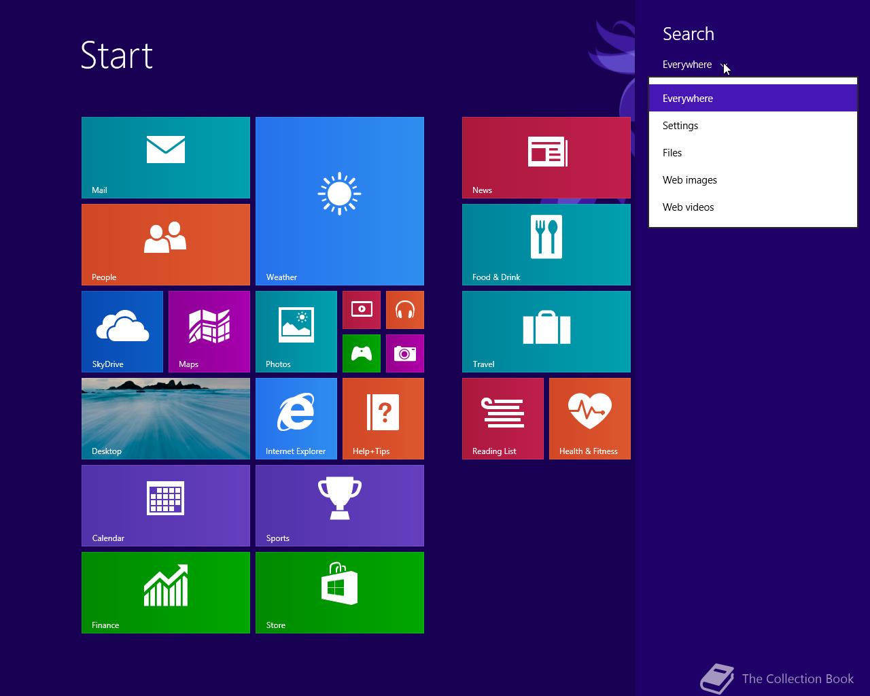Screen dimensions: 870x696
Task: Open the Games controller tile
Action: click(x=362, y=353)
